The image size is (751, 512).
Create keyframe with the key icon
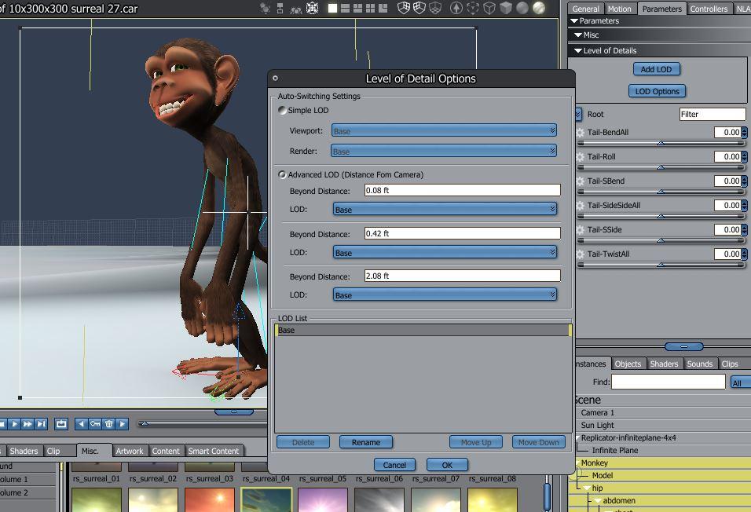coord(95,424)
